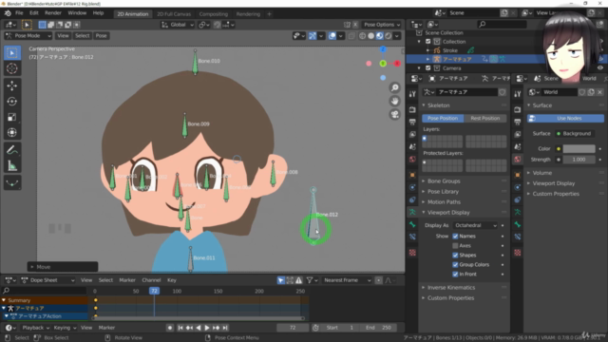Toggle the Shapes checkbox
The image size is (608, 342).
coord(455,256)
